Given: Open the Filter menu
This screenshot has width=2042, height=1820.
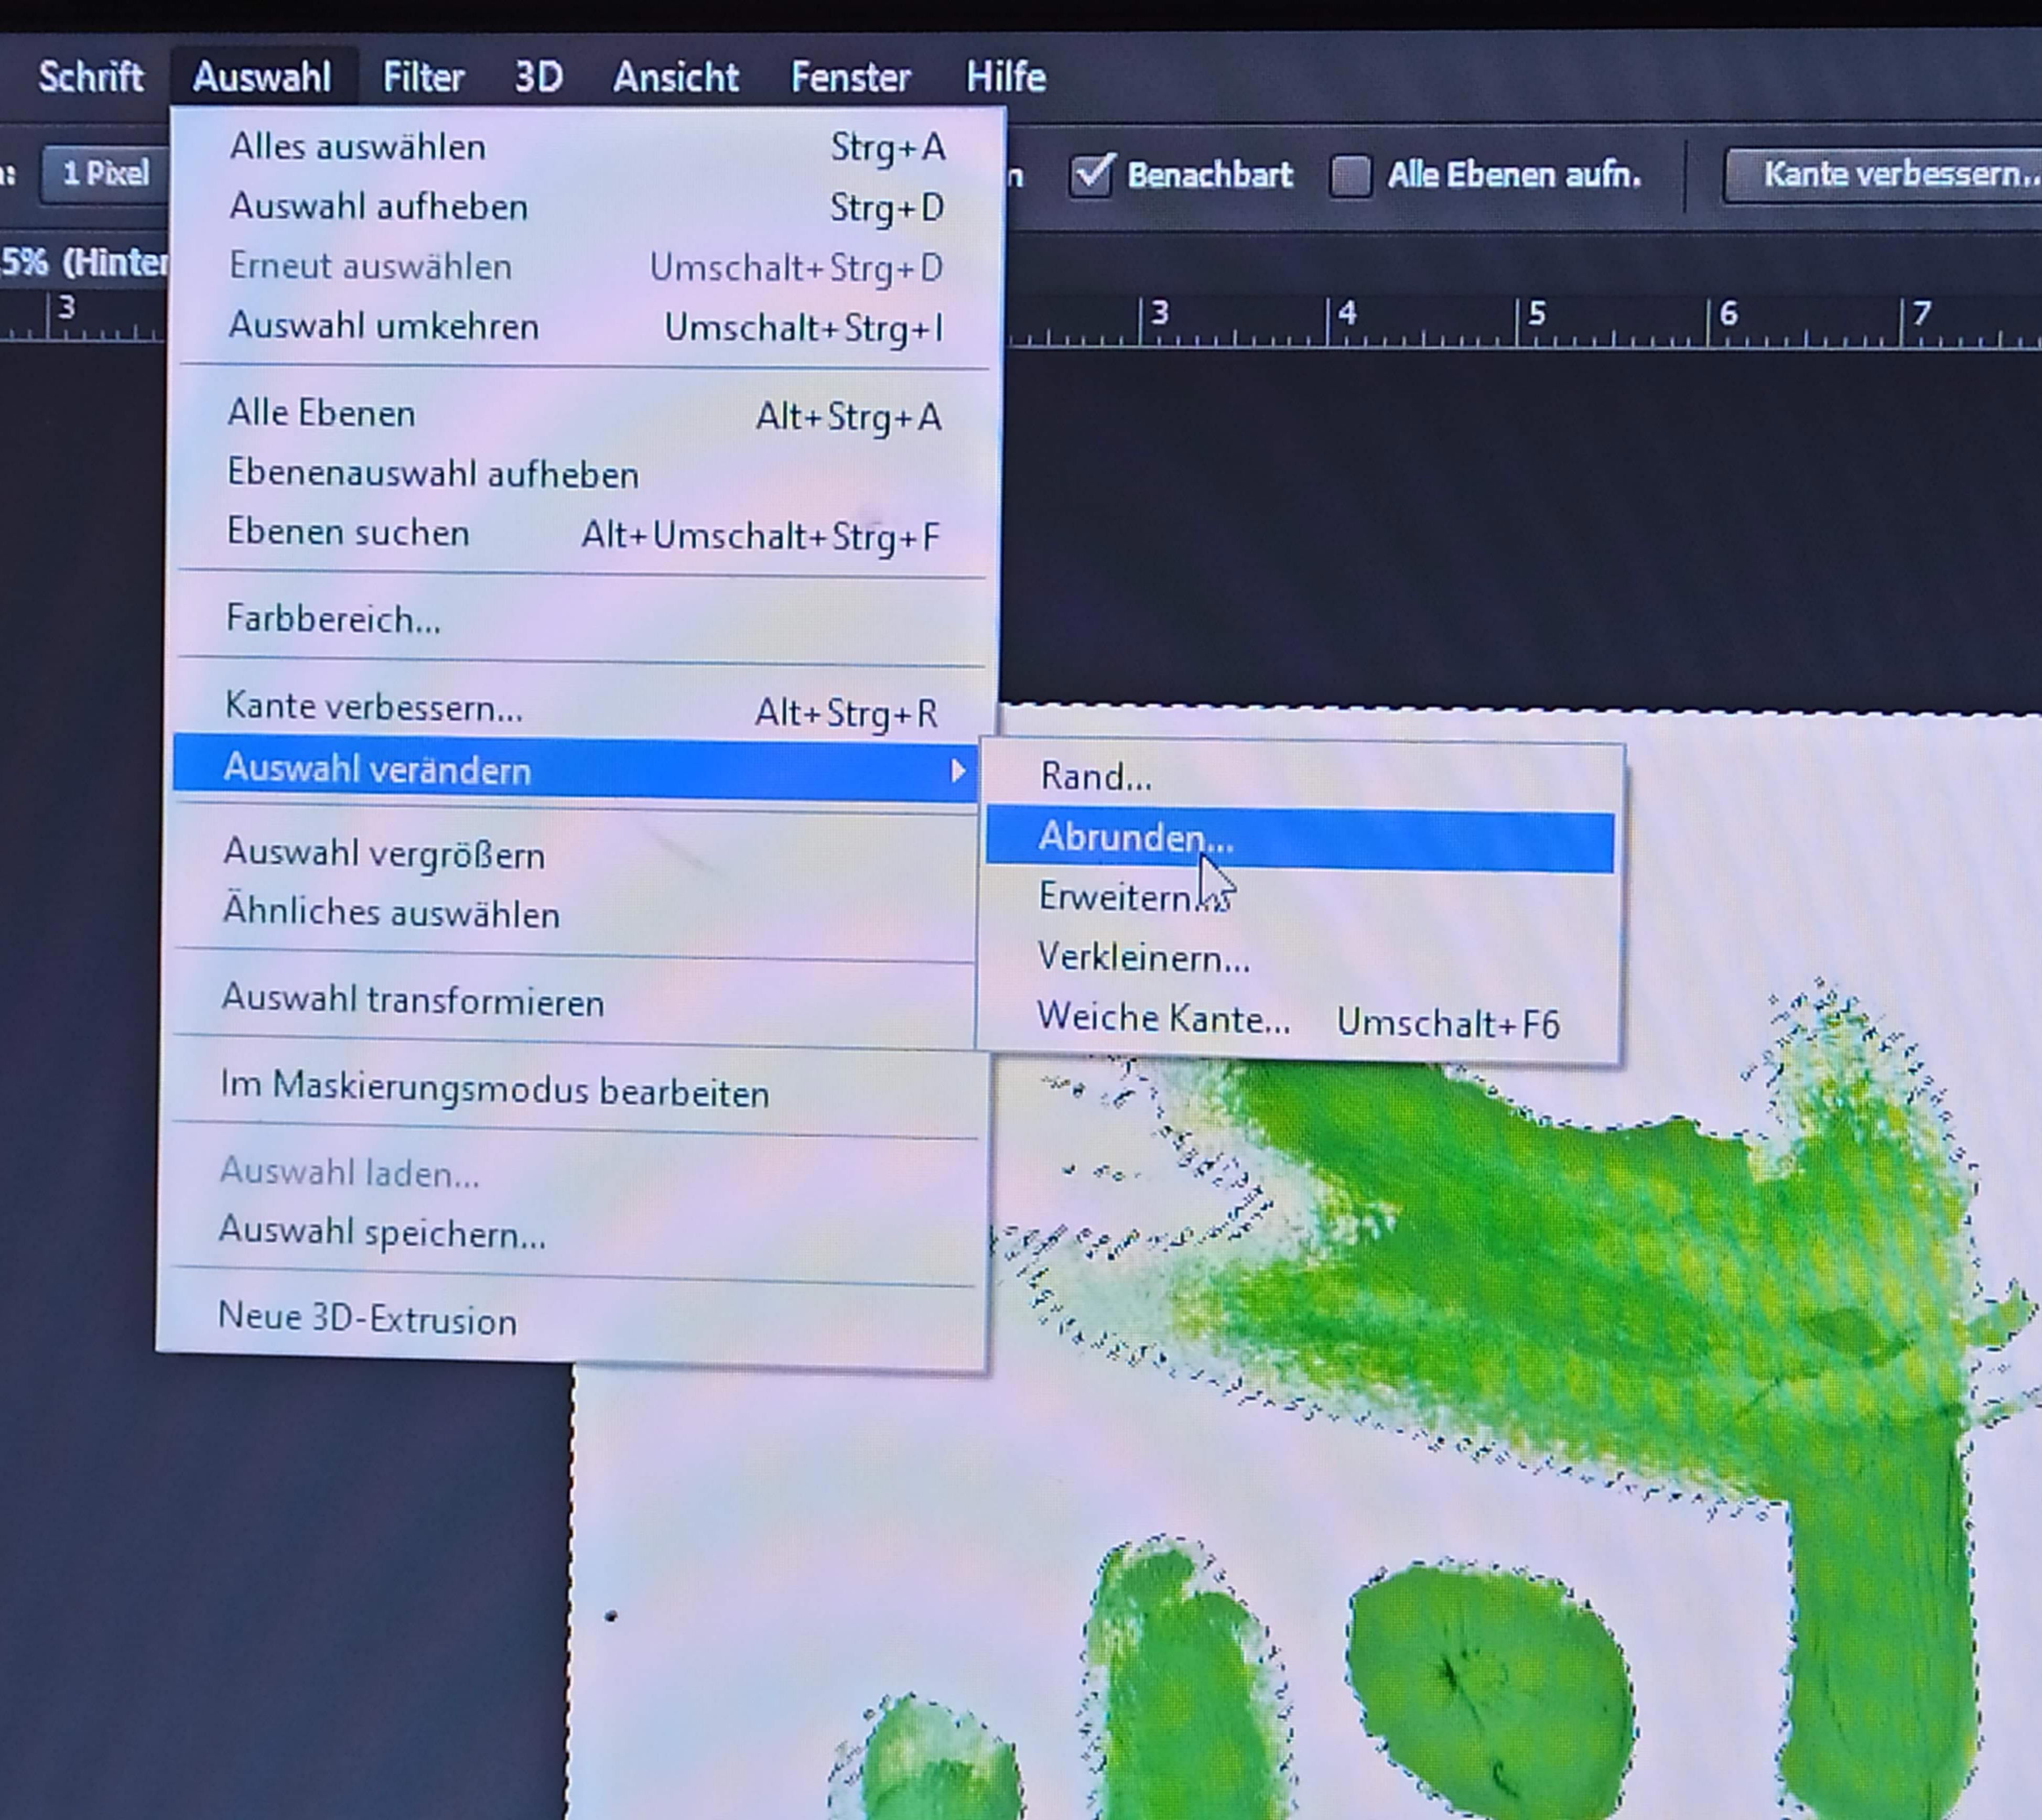Looking at the screenshot, I should pos(423,77).
